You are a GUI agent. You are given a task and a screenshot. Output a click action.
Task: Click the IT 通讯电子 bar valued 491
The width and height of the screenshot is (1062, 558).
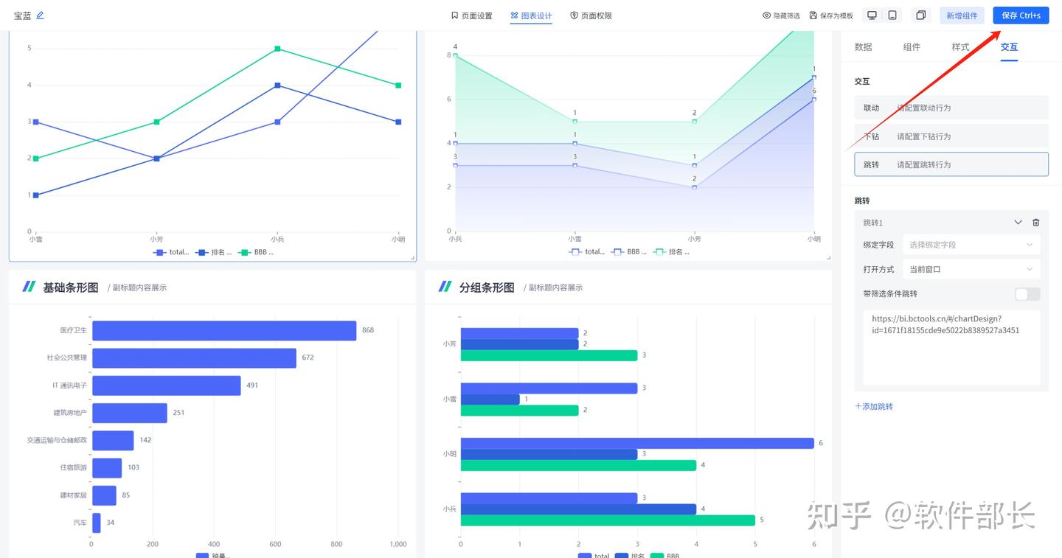coord(167,386)
